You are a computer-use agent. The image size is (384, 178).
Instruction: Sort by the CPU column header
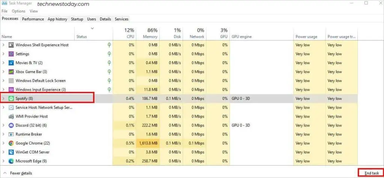click(x=124, y=33)
